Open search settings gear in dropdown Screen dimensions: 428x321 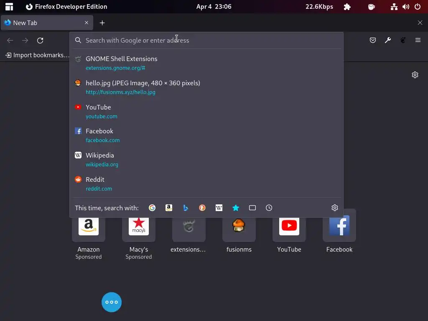pos(335,208)
